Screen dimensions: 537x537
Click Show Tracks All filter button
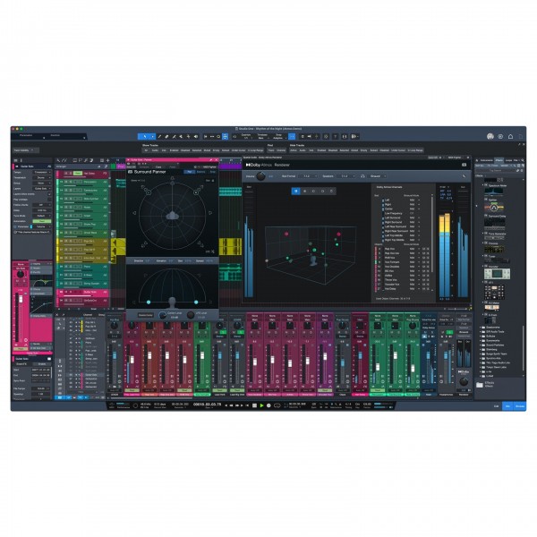pos(146,150)
